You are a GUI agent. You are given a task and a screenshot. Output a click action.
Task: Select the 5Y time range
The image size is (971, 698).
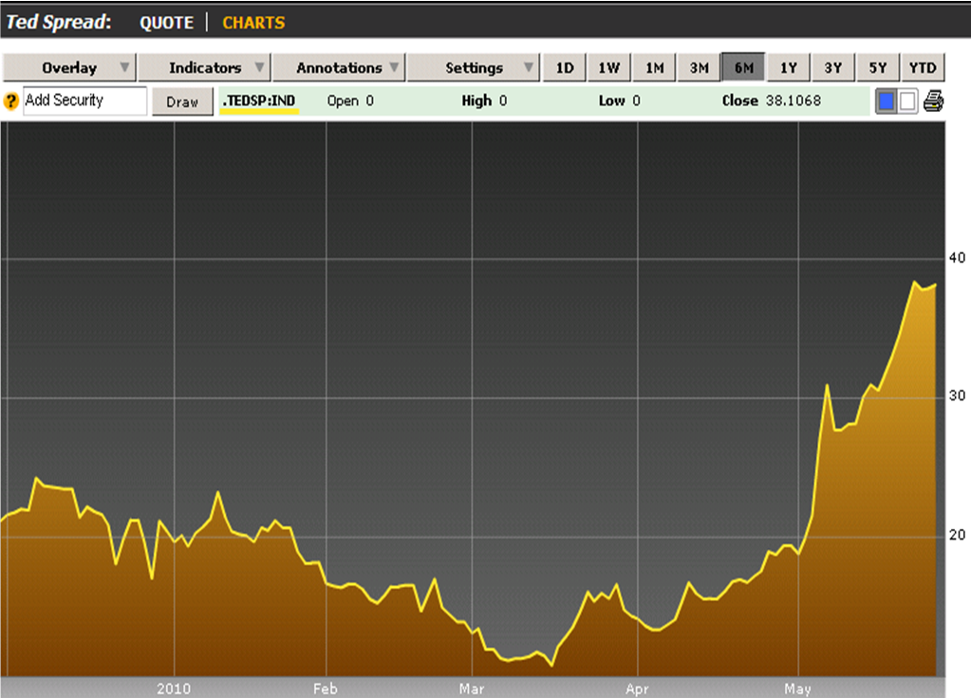[877, 67]
